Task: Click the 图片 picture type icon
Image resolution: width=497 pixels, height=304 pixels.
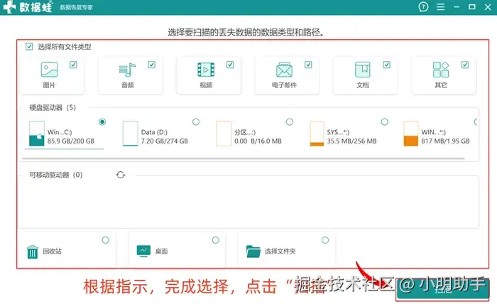Action: 49,70
